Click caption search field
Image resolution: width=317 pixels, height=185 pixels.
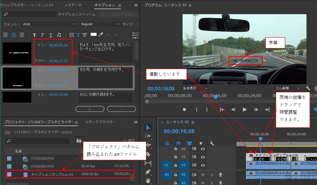(29, 14)
